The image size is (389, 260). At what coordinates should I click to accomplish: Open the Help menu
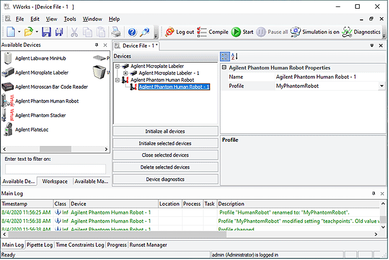(x=114, y=19)
